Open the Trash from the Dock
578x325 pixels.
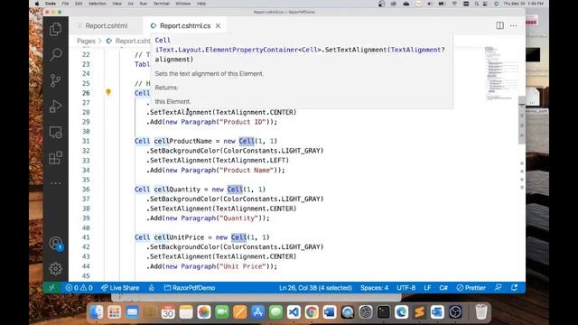point(481,312)
